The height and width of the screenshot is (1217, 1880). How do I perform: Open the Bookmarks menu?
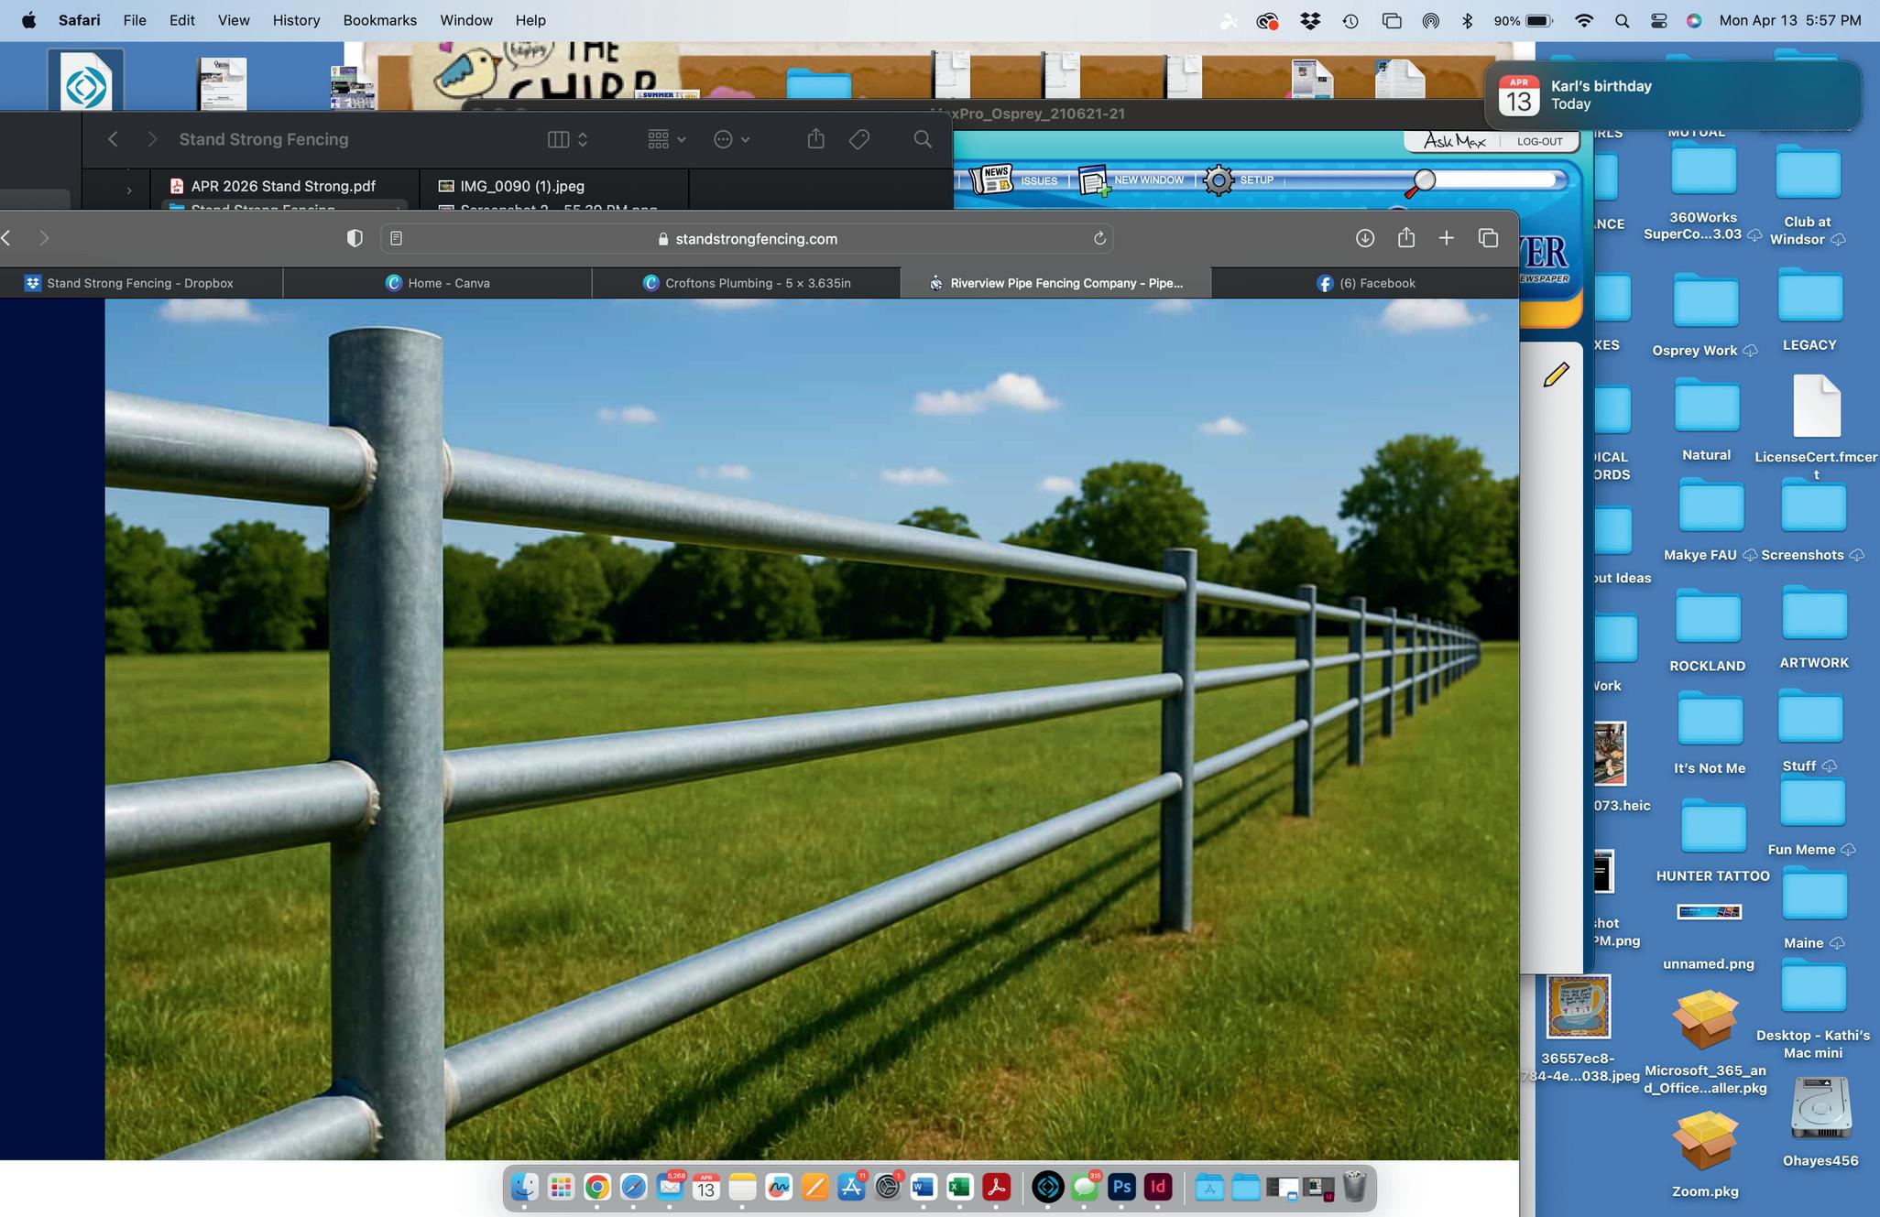tap(379, 20)
